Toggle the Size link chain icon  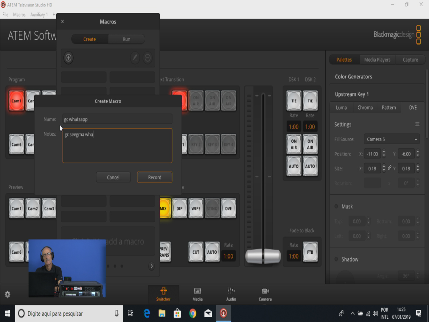(389, 168)
